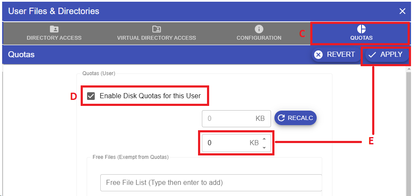Click the grayed KB field beside Recalc

230,118
